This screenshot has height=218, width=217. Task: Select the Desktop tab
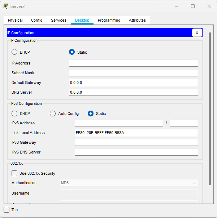click(x=82, y=20)
